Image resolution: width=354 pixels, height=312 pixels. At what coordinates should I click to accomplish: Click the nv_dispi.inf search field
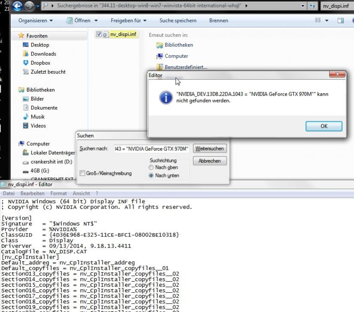tap(337, 6)
